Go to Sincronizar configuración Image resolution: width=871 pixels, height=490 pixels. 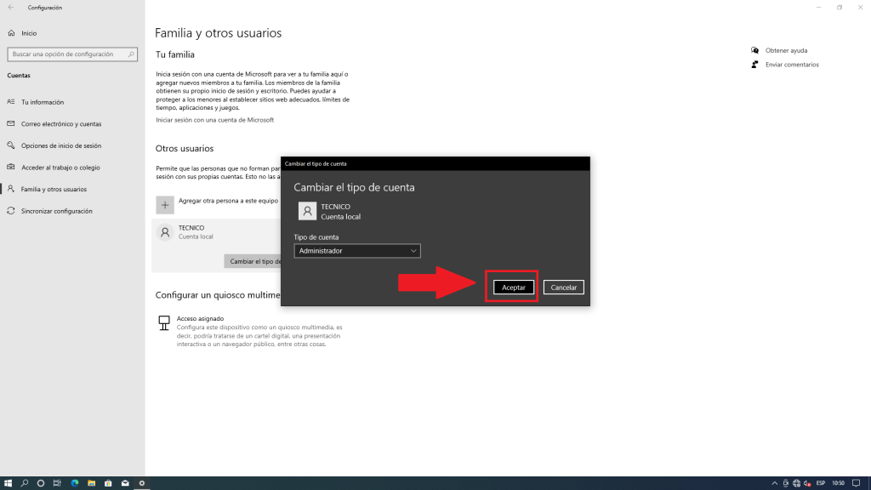coord(57,211)
